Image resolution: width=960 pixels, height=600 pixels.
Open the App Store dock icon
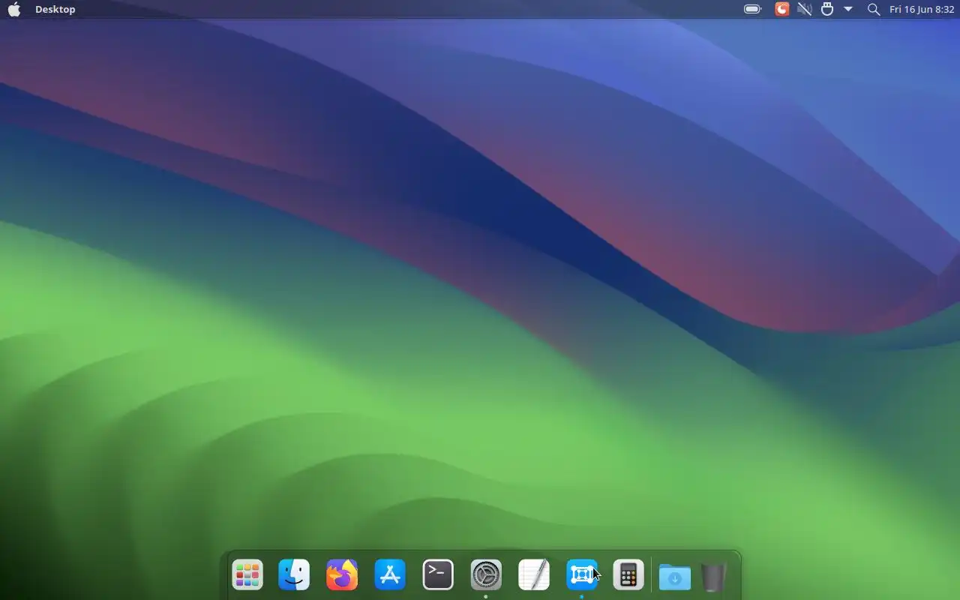[390, 575]
